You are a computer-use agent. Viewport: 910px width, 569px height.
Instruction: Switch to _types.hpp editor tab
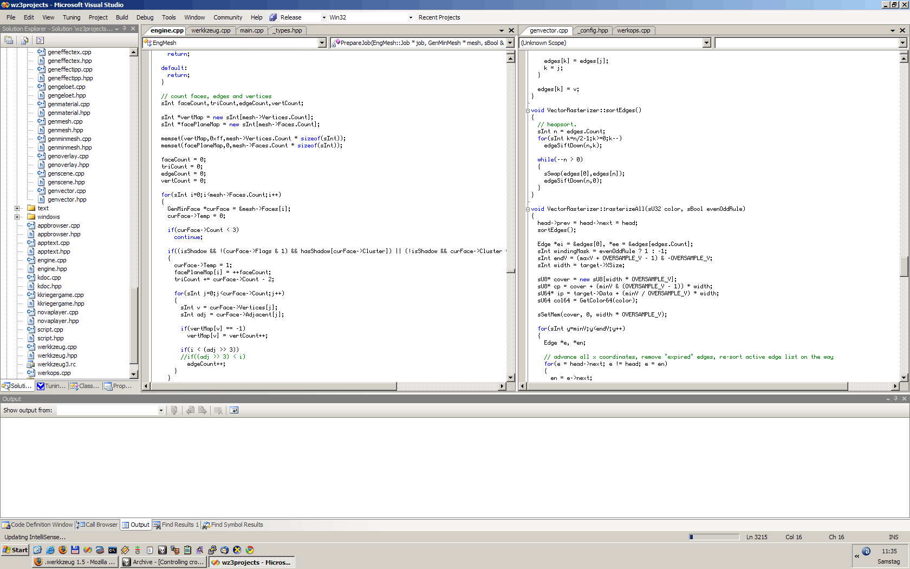tap(288, 30)
